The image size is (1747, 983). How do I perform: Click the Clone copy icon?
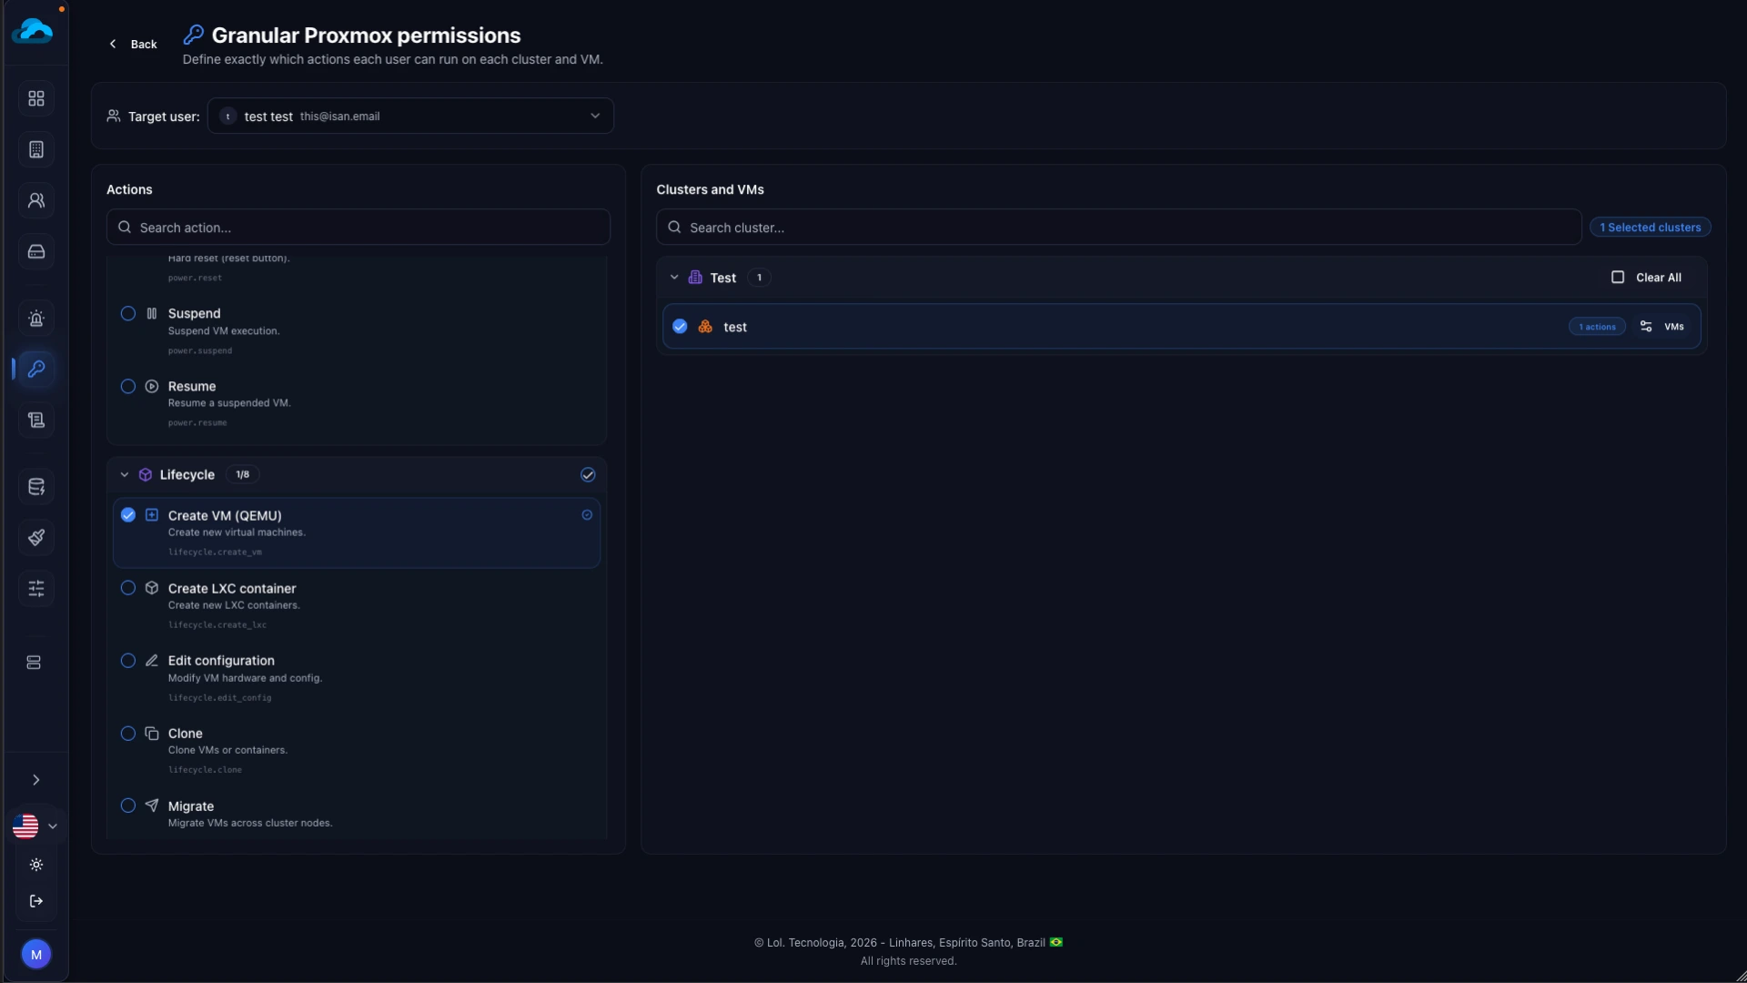click(x=152, y=734)
